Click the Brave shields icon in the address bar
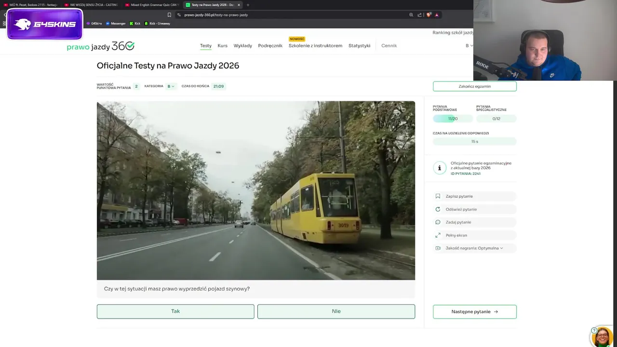 [429, 15]
